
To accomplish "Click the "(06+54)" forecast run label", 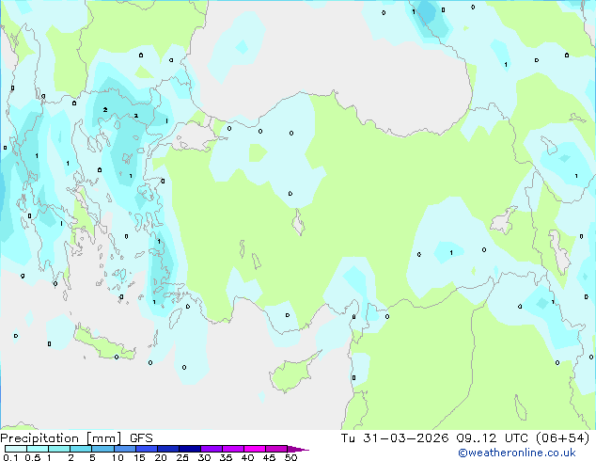I will (562, 438).
